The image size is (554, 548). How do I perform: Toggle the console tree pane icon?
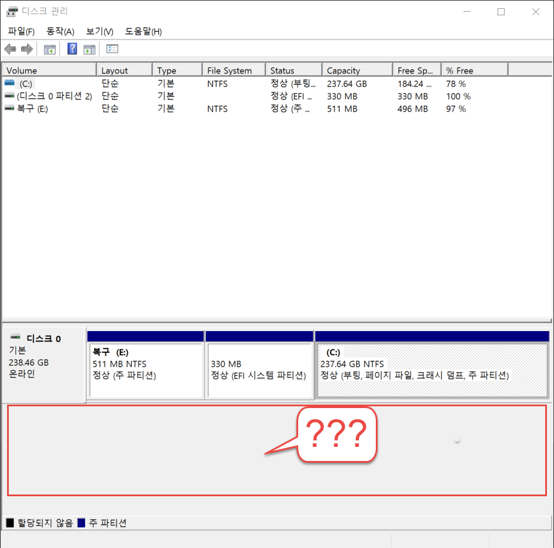tap(49, 49)
